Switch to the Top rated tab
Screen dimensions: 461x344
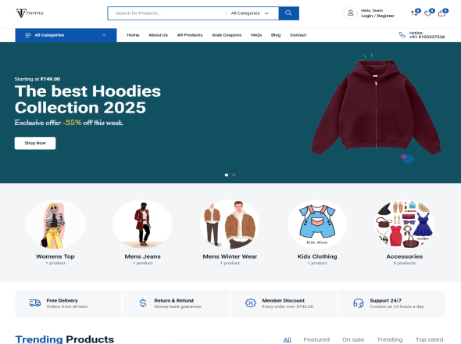click(429, 339)
